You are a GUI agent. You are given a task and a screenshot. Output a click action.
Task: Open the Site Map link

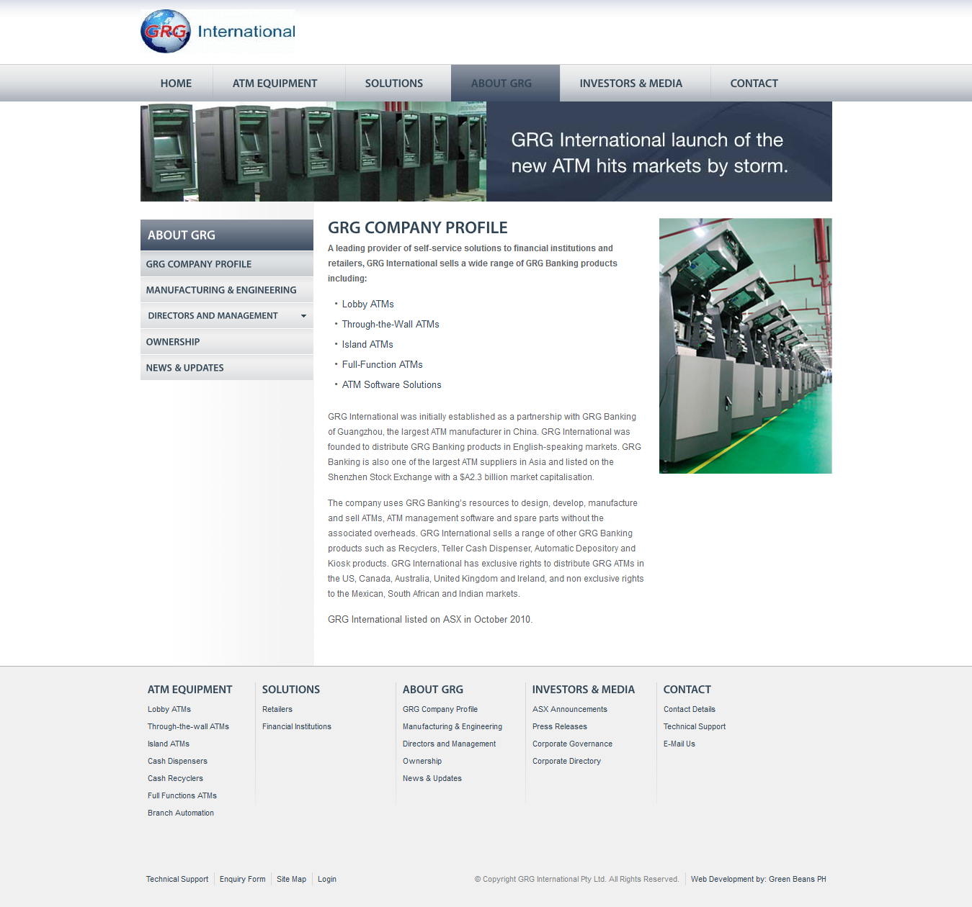291,879
